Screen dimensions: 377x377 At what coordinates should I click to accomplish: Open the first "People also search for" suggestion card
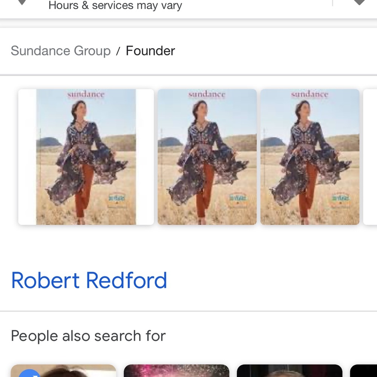click(63, 371)
